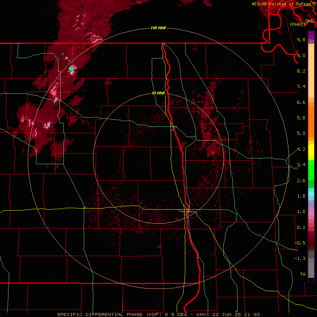The image size is (317, 317).
Task: Click the -1.3 scale value
Action: [300, 259]
